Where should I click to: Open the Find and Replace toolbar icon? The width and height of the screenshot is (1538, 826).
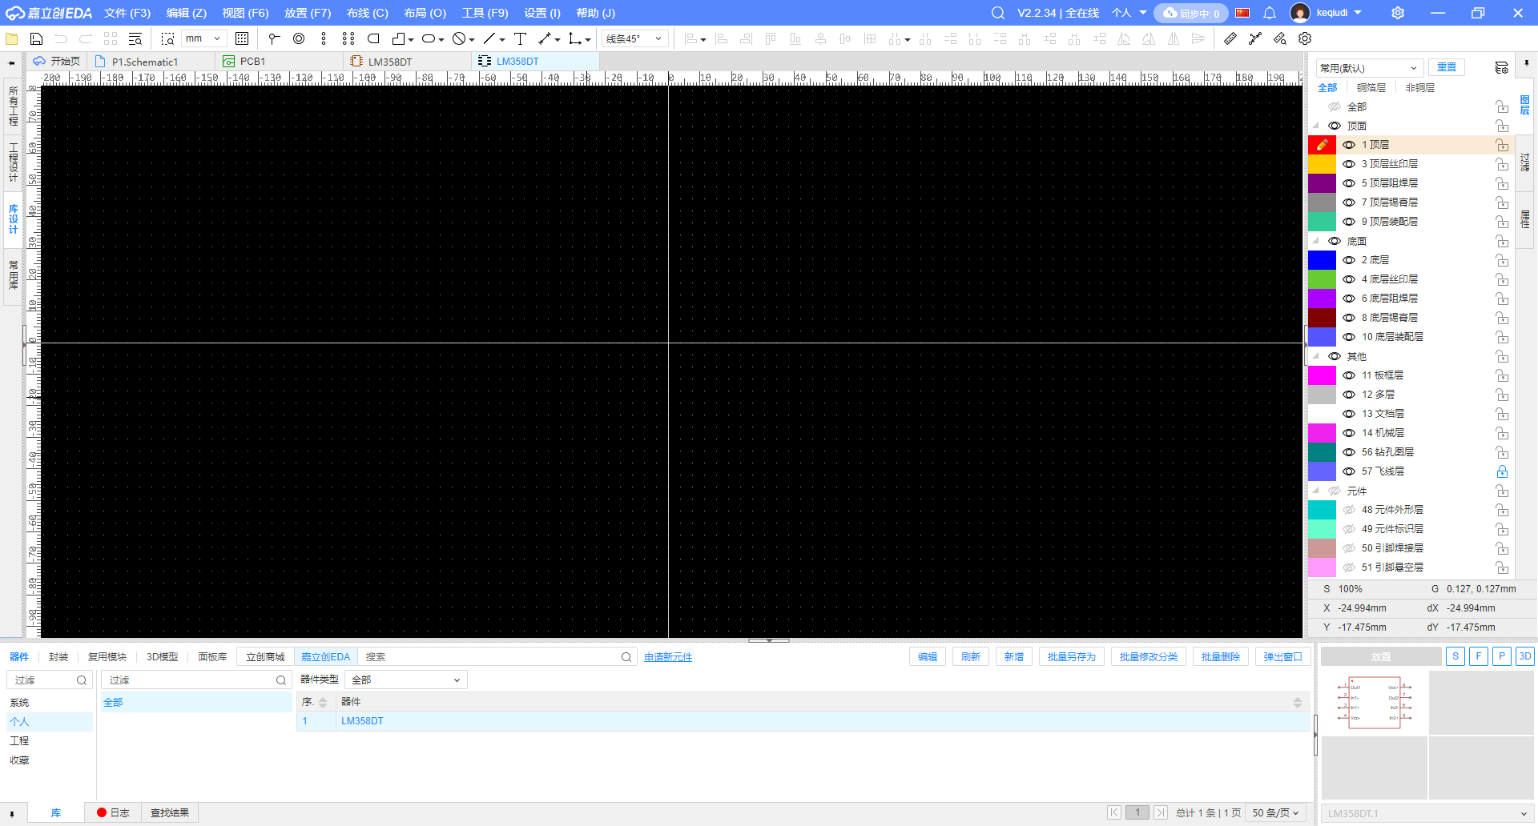click(x=135, y=38)
